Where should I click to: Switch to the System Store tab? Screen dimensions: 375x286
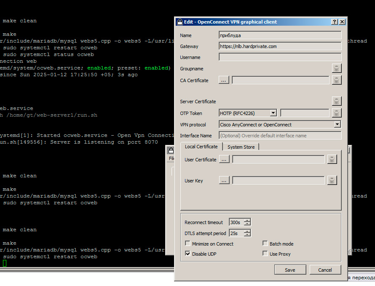point(241,147)
